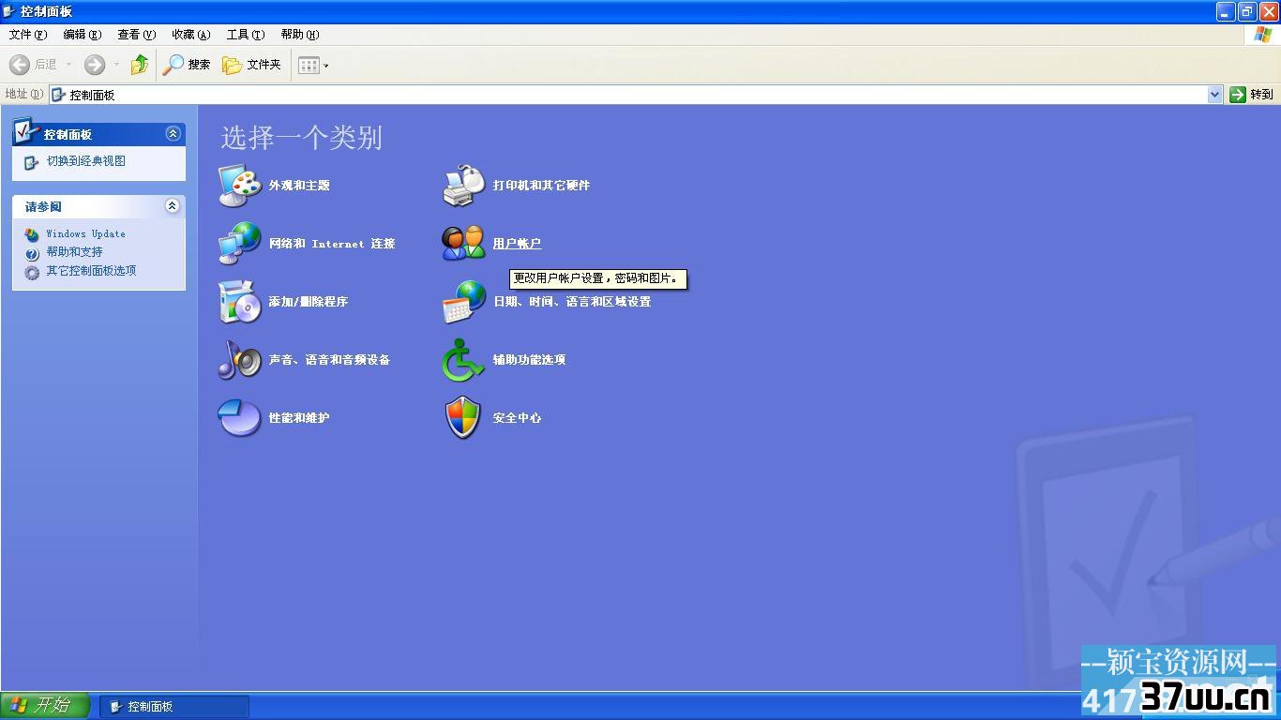
Task: Click 安全中心 text label
Action: (x=517, y=418)
